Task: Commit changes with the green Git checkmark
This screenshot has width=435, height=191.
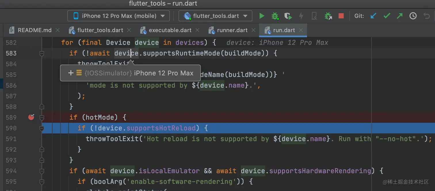Action: [387, 16]
